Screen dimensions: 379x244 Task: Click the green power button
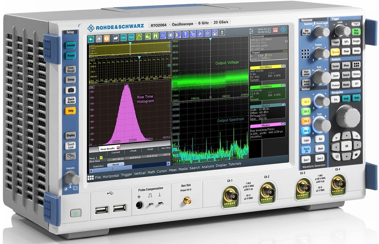pyautogui.click(x=76, y=213)
